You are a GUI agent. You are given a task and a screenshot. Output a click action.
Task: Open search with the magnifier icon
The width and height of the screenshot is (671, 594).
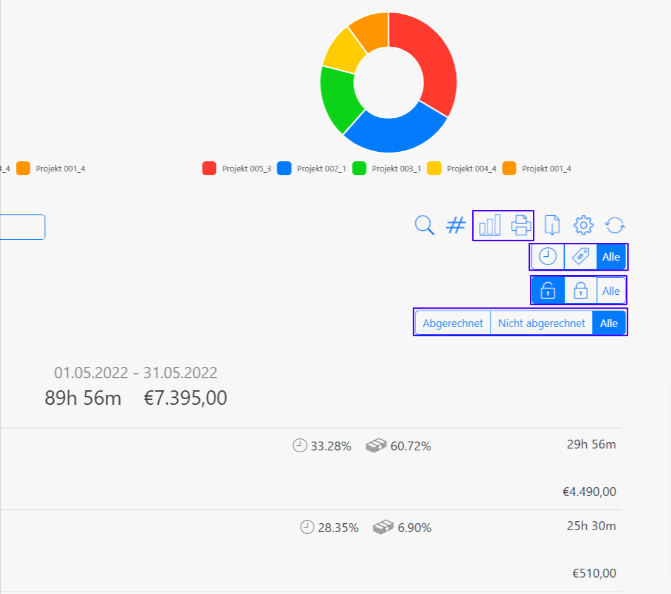(425, 225)
